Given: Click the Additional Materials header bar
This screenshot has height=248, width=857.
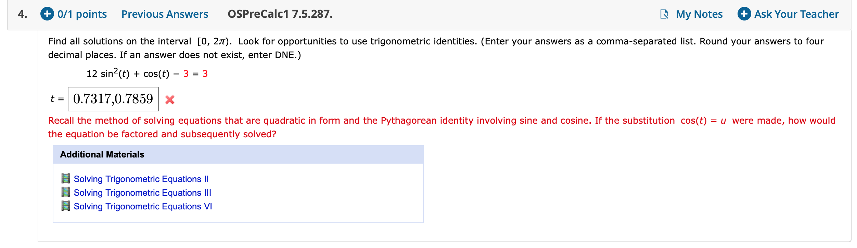Looking at the screenshot, I should [x=102, y=154].
